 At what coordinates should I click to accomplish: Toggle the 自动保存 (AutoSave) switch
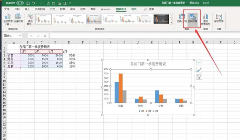(x=20, y=3)
